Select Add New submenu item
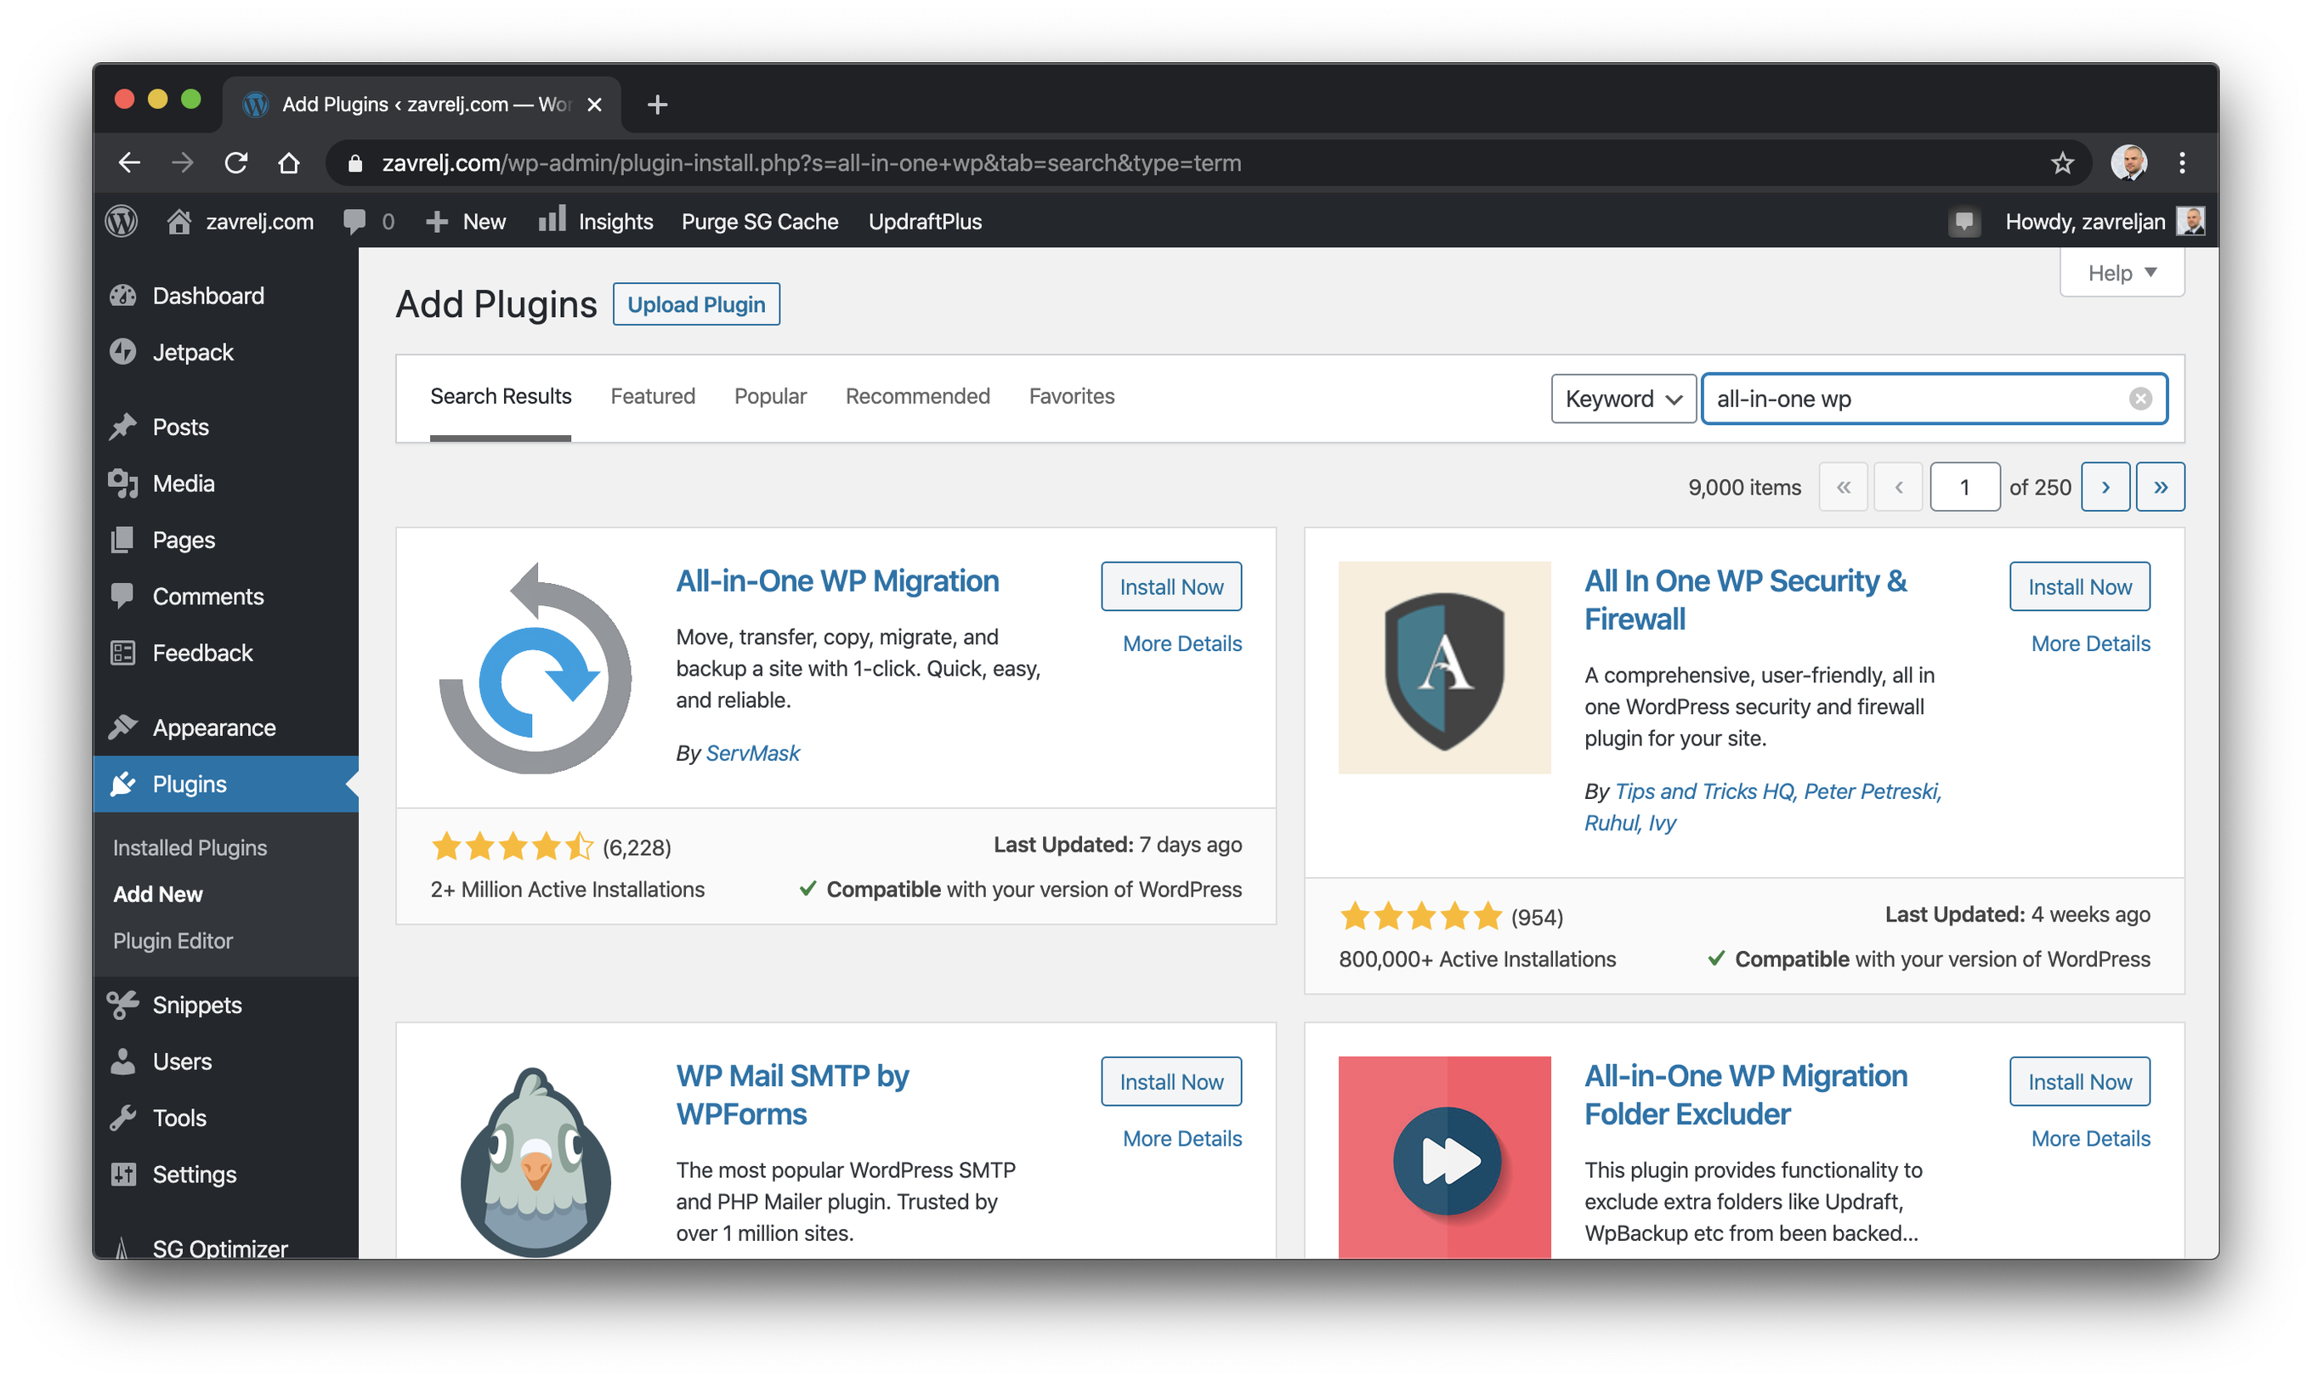 click(157, 894)
